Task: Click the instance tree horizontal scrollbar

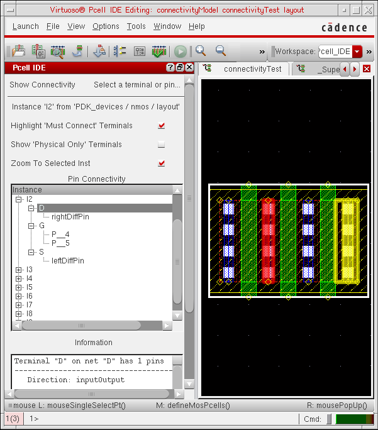Action: click(81, 326)
